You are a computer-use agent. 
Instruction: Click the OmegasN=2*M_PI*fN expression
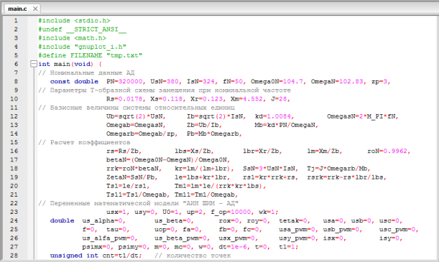[361, 116]
